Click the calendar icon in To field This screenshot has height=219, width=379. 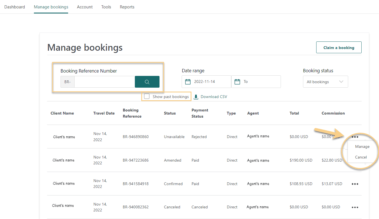237,82
